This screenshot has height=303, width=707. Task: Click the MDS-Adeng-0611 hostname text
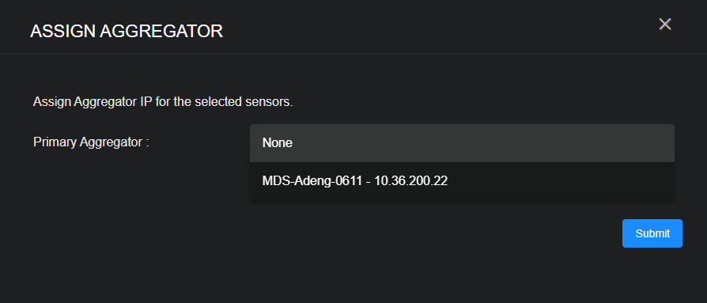pyautogui.click(x=312, y=181)
